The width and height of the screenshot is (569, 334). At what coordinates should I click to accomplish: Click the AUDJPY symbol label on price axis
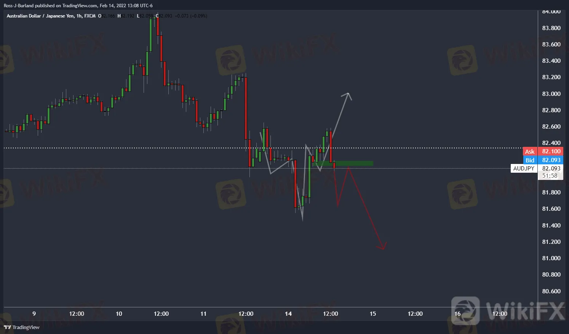(524, 168)
